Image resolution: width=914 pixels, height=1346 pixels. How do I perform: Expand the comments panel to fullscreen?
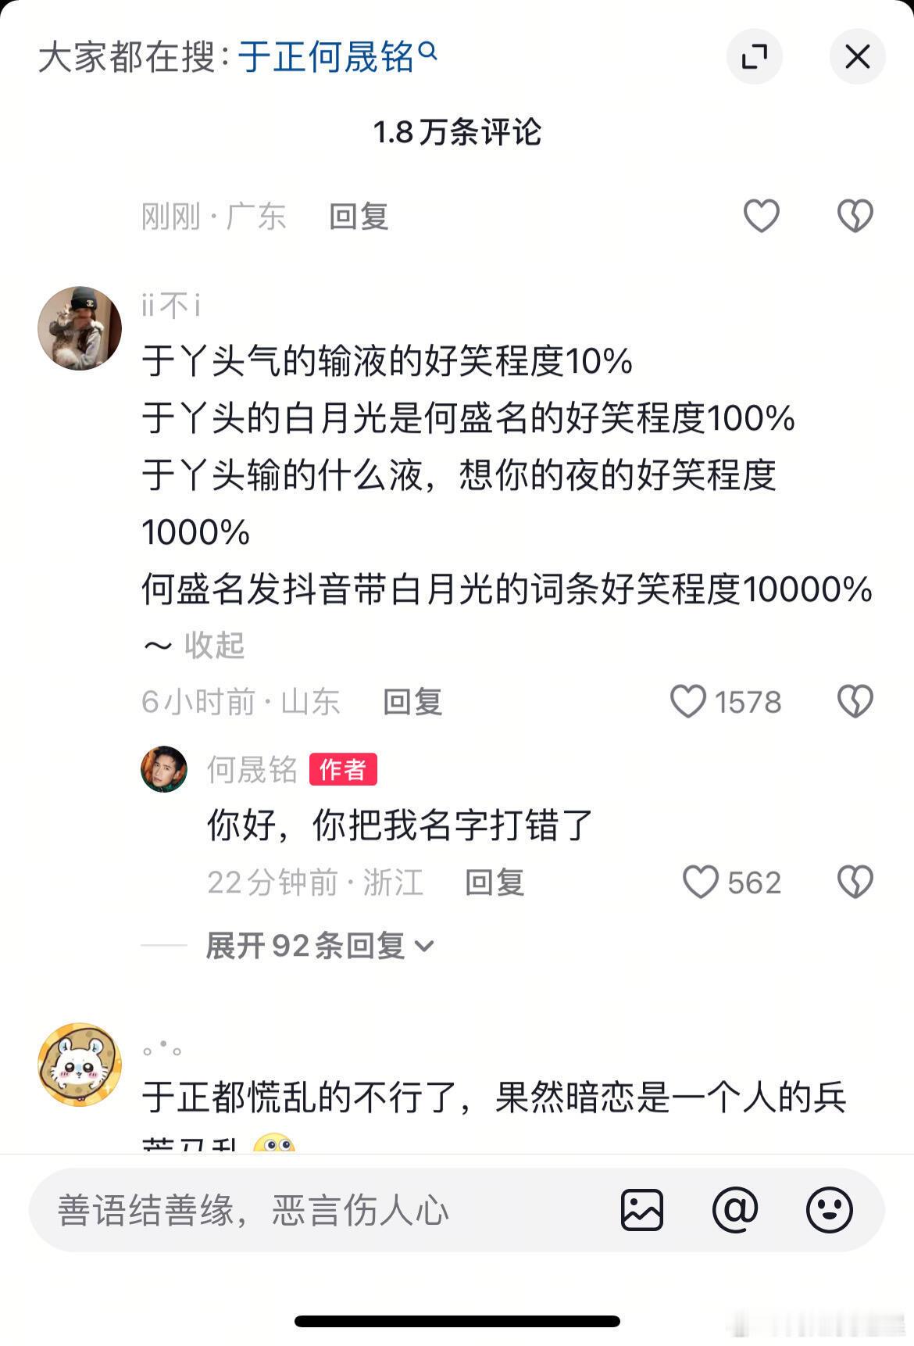[x=754, y=56]
